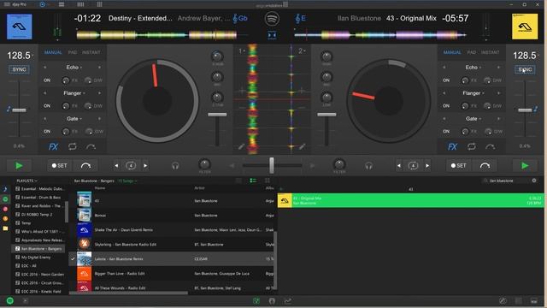547x308 pixels.
Task: Switch deck 1 effects to PAD tab
Action: pos(73,52)
